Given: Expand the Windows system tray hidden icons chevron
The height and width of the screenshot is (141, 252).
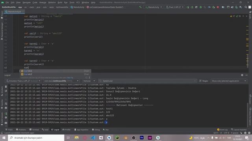Looking at the screenshot, I should point(208,137).
